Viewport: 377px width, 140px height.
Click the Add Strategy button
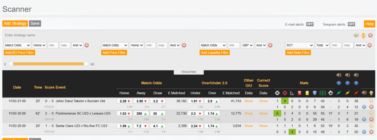pyautogui.click(x=15, y=23)
